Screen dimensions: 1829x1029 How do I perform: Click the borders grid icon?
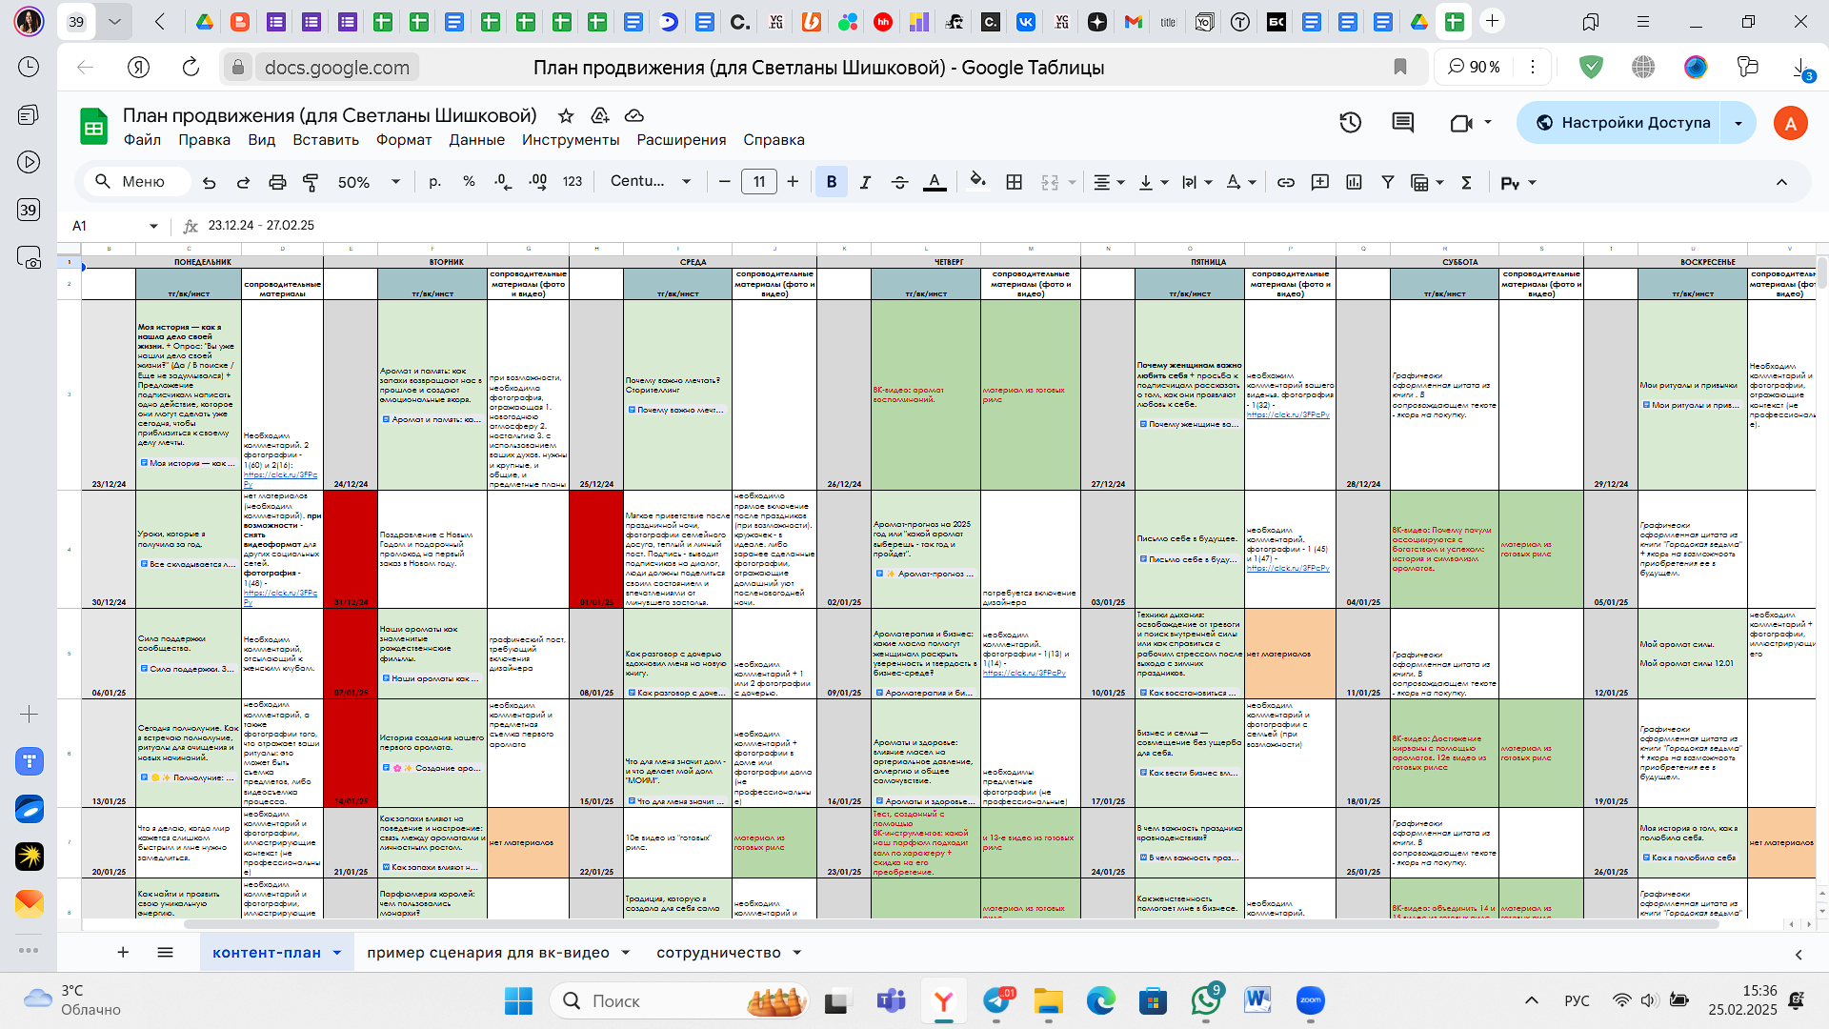(x=1015, y=182)
